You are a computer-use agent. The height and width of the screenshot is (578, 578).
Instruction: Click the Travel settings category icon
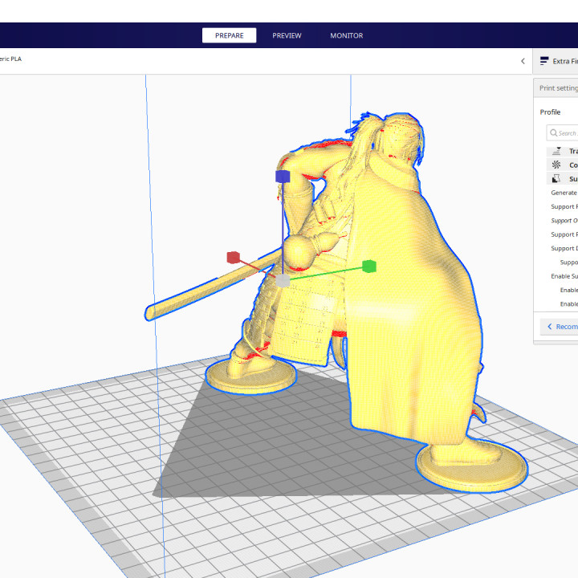tap(556, 151)
